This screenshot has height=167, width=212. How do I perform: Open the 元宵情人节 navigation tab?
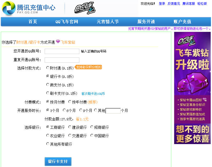point(108,22)
